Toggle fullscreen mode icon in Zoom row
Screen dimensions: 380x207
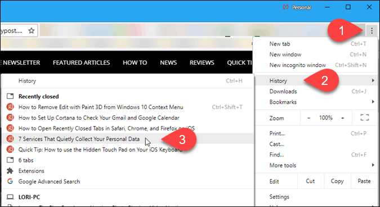[x=364, y=118]
